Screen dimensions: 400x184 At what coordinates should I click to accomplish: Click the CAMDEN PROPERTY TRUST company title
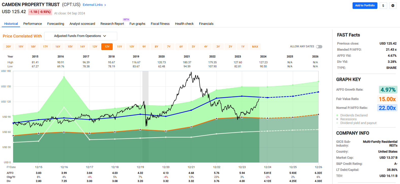(31, 5)
